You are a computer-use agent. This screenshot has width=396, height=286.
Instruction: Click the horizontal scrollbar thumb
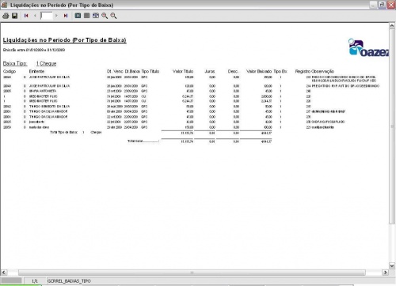pos(192,273)
